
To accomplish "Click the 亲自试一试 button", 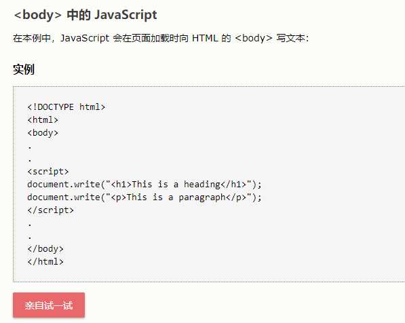I will pyautogui.click(x=49, y=305).
